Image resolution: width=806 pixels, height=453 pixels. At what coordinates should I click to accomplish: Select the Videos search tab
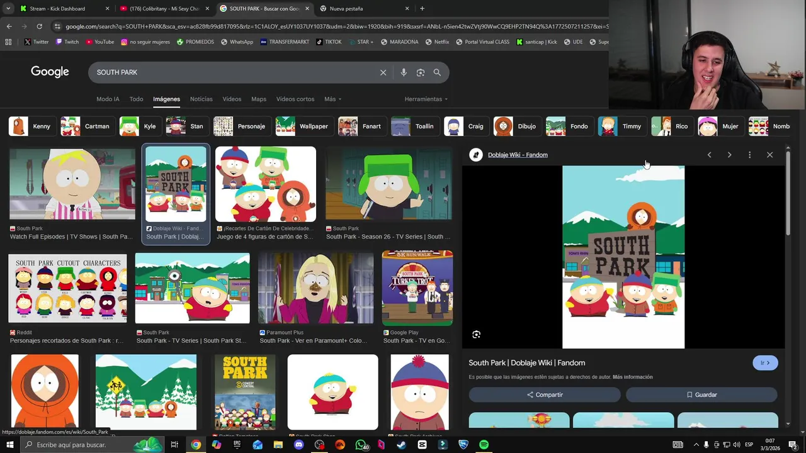(232, 99)
